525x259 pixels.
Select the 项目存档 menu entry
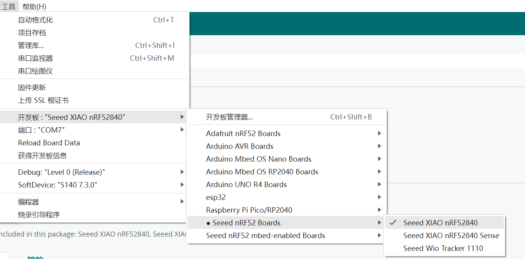pos(94,33)
